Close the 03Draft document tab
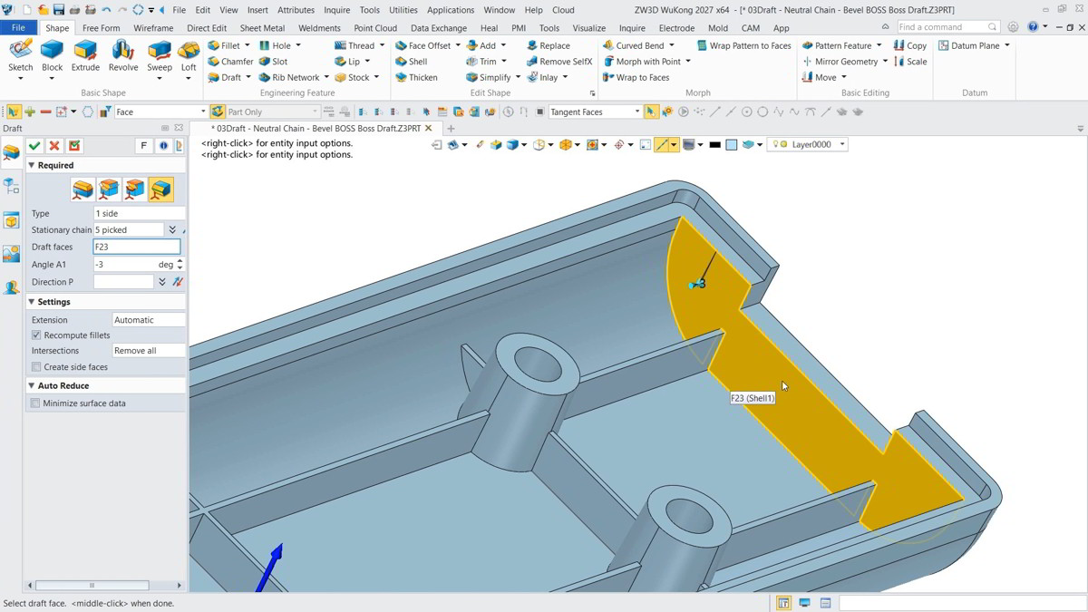This screenshot has width=1088, height=612. [429, 129]
